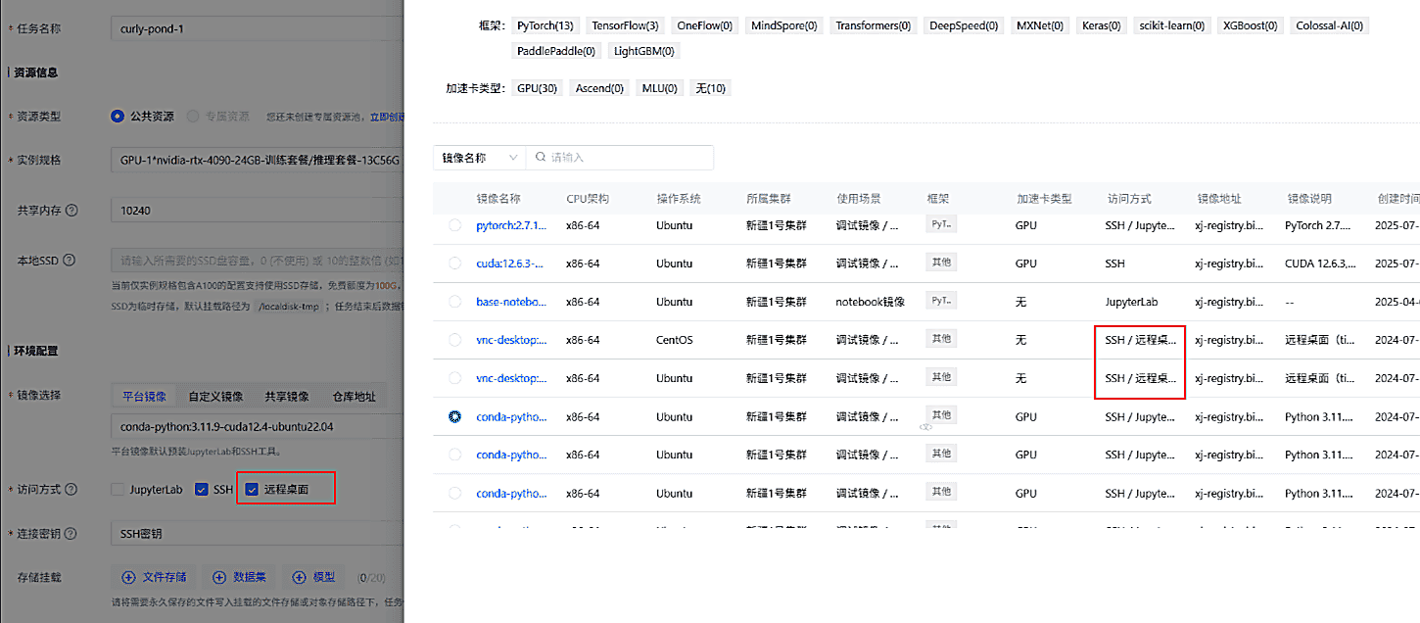Select the cuda:12.6.3 image row radio
Viewport: 1420px width, 623px height.
click(454, 264)
